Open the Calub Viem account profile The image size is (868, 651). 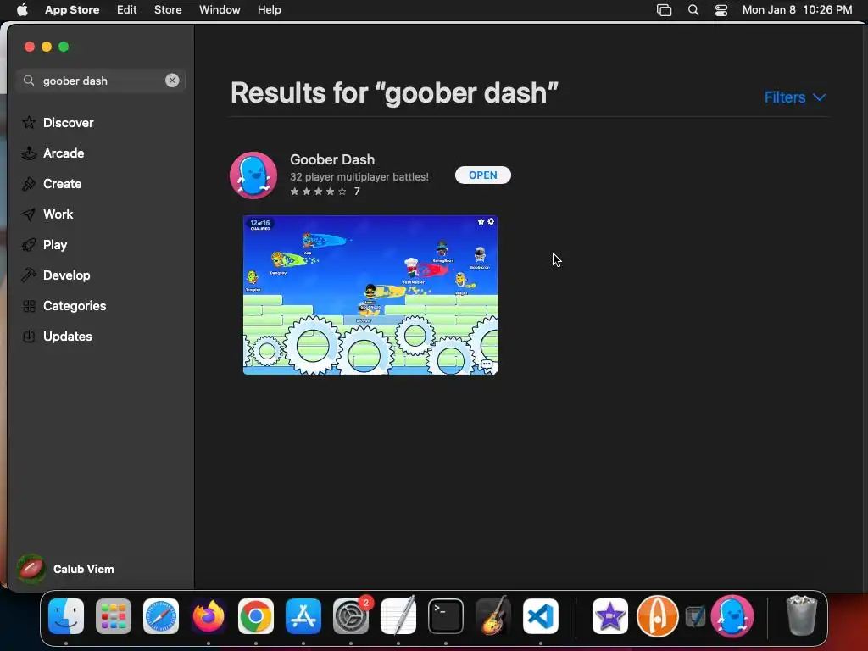pos(66,569)
